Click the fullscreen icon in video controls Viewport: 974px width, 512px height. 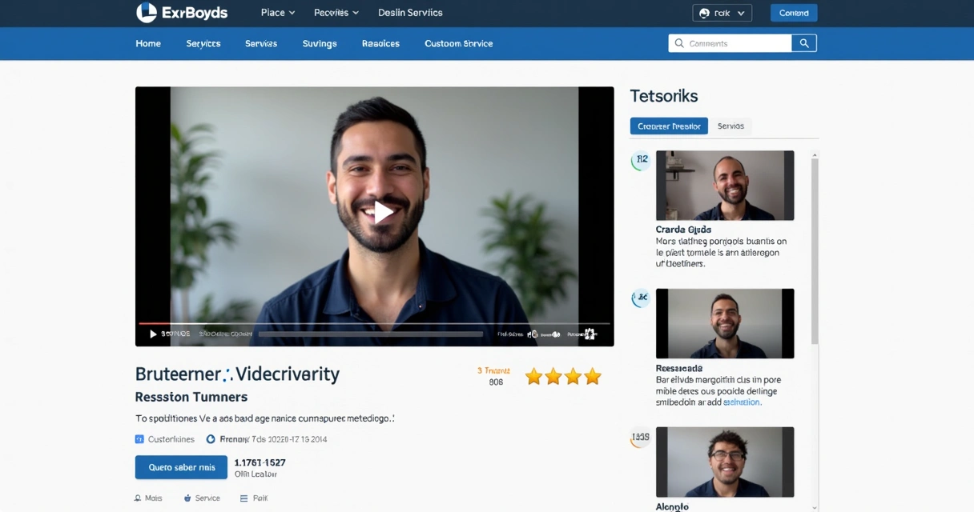[x=590, y=334]
